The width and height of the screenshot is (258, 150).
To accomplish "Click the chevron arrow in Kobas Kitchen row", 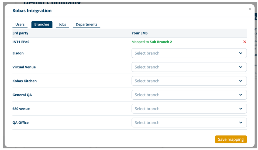I will (241, 81).
